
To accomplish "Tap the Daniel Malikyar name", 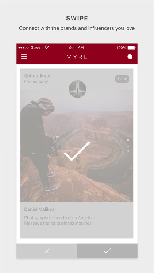I will [x=40, y=209].
